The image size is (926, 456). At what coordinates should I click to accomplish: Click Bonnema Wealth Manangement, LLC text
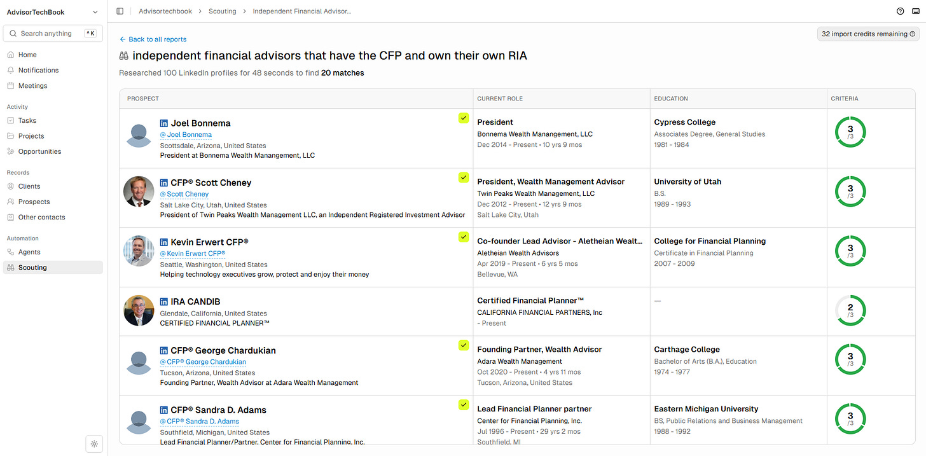(535, 134)
